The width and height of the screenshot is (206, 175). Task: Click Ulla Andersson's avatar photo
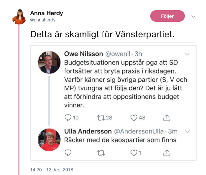click(49, 139)
